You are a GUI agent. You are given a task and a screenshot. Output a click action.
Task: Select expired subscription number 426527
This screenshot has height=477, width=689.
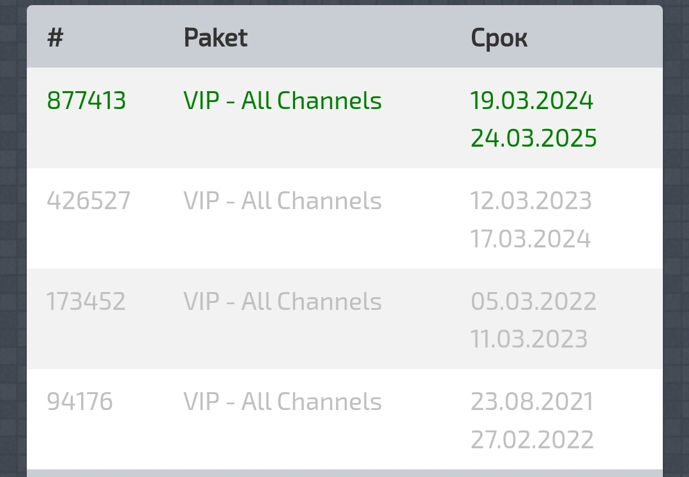(88, 201)
